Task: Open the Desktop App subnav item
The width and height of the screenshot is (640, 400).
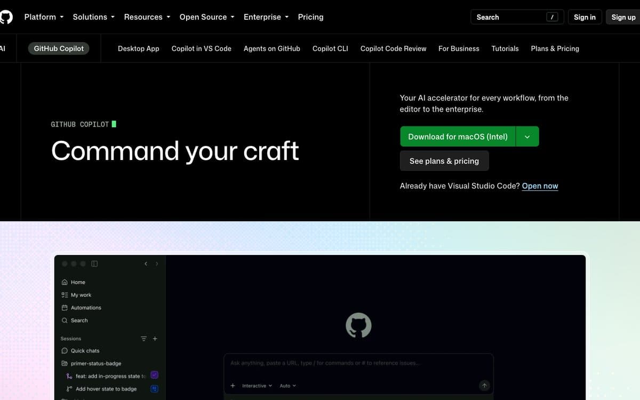Action: click(139, 49)
